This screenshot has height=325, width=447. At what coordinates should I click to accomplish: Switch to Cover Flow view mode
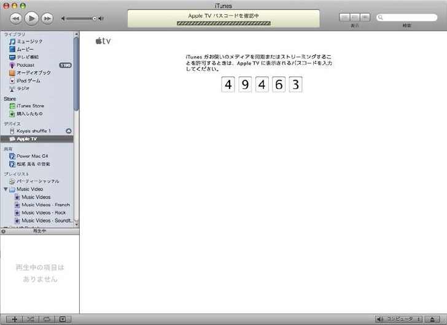point(365,17)
